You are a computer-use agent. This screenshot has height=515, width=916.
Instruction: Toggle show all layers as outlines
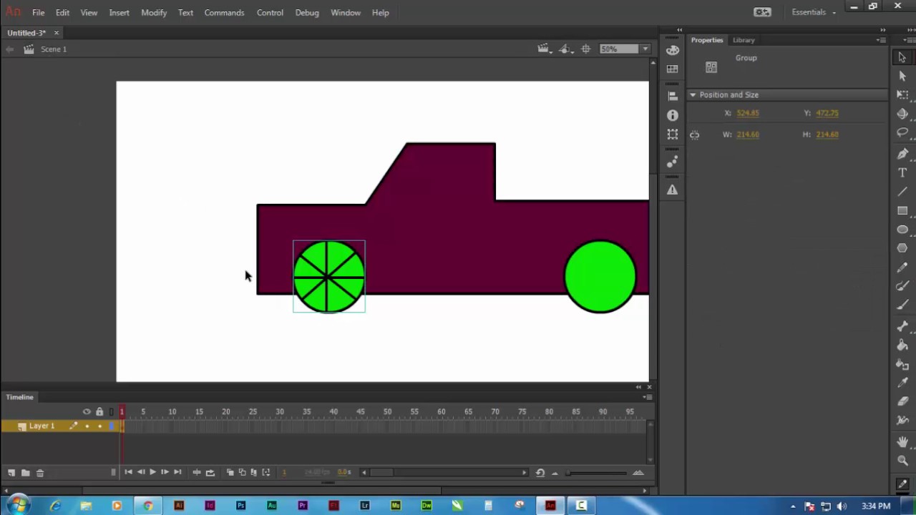tap(112, 411)
